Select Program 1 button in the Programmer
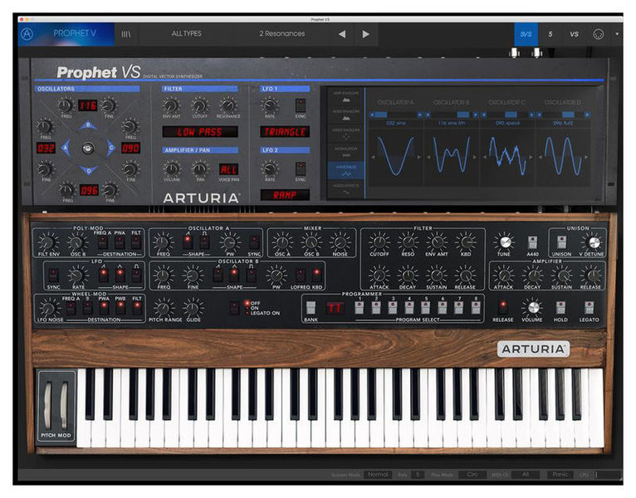This screenshot has height=498, width=636. [x=360, y=308]
